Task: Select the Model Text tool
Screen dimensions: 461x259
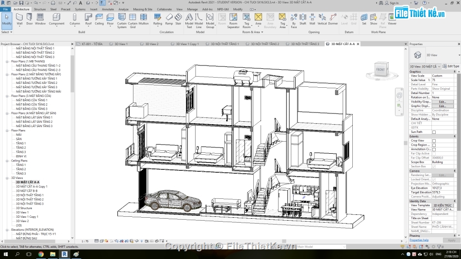Action: 189,21
